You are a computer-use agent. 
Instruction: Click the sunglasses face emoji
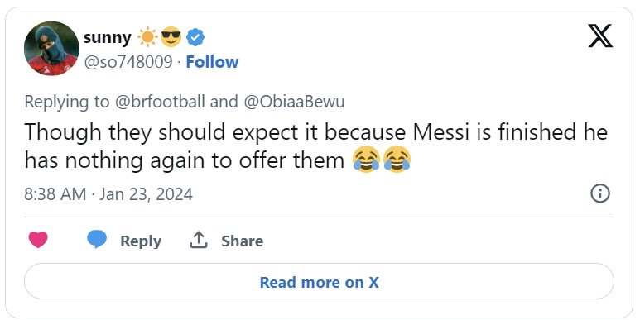(171, 37)
